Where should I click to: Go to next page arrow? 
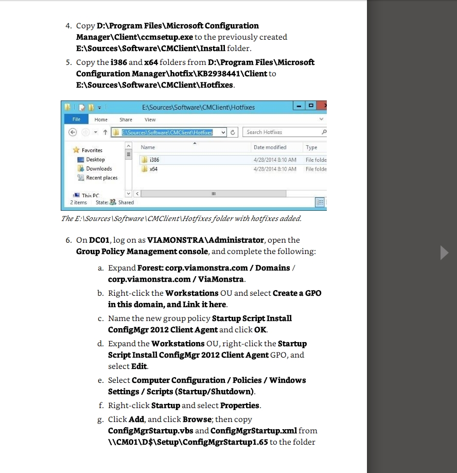point(445,253)
